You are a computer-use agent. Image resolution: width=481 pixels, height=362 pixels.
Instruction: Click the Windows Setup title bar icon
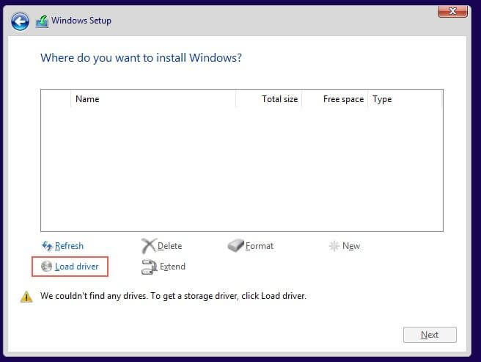pyautogui.click(x=42, y=21)
